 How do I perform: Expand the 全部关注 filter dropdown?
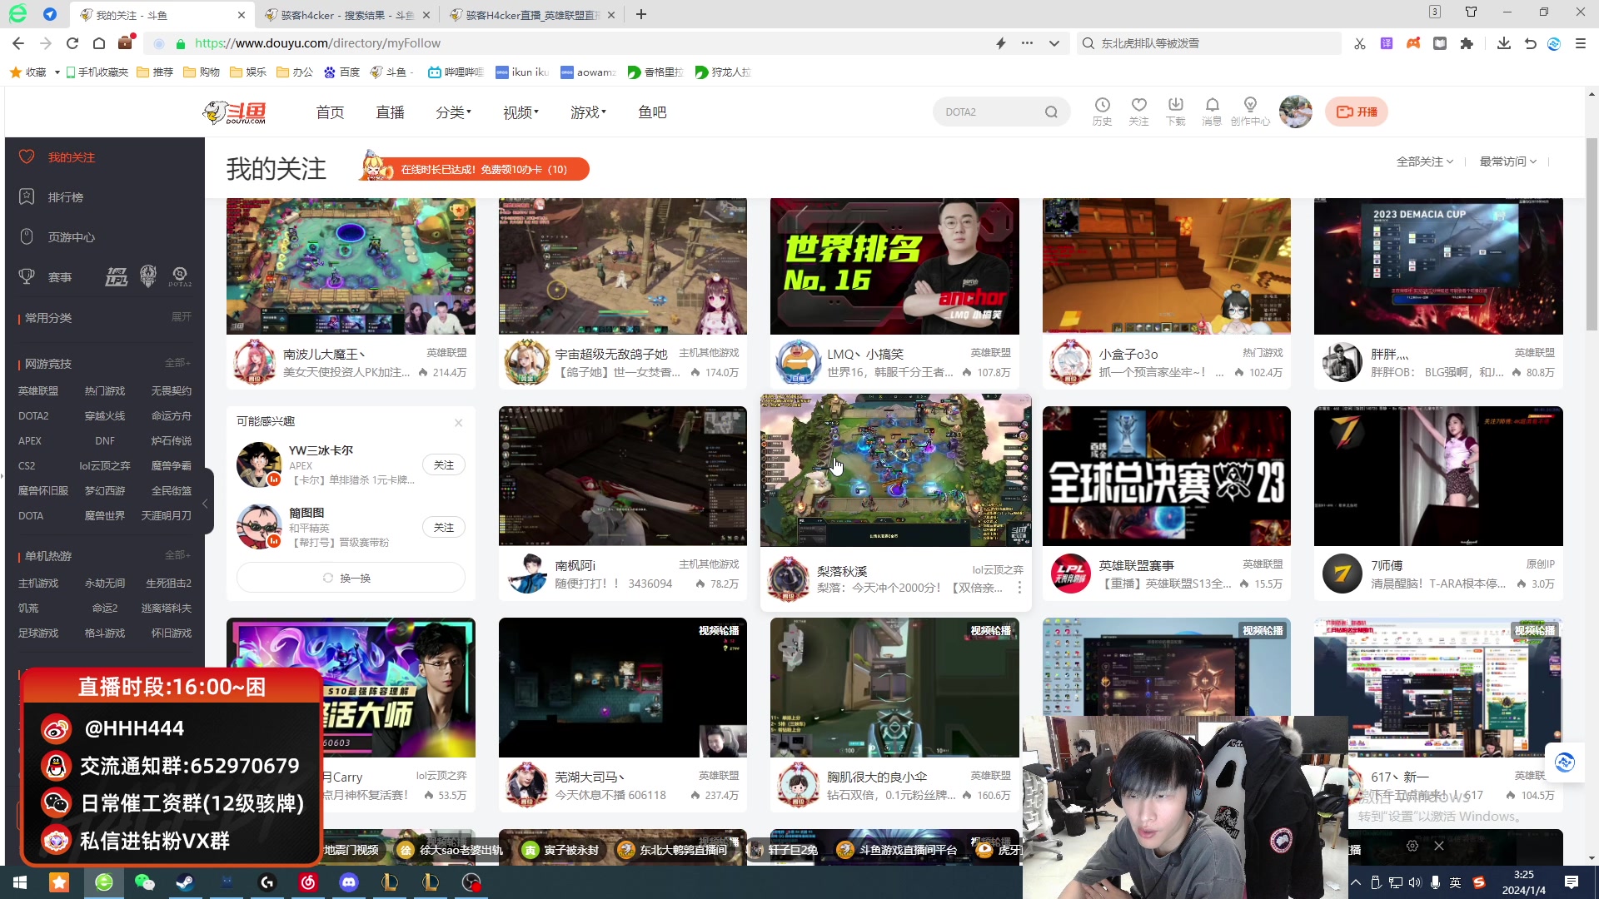pos(1425,161)
